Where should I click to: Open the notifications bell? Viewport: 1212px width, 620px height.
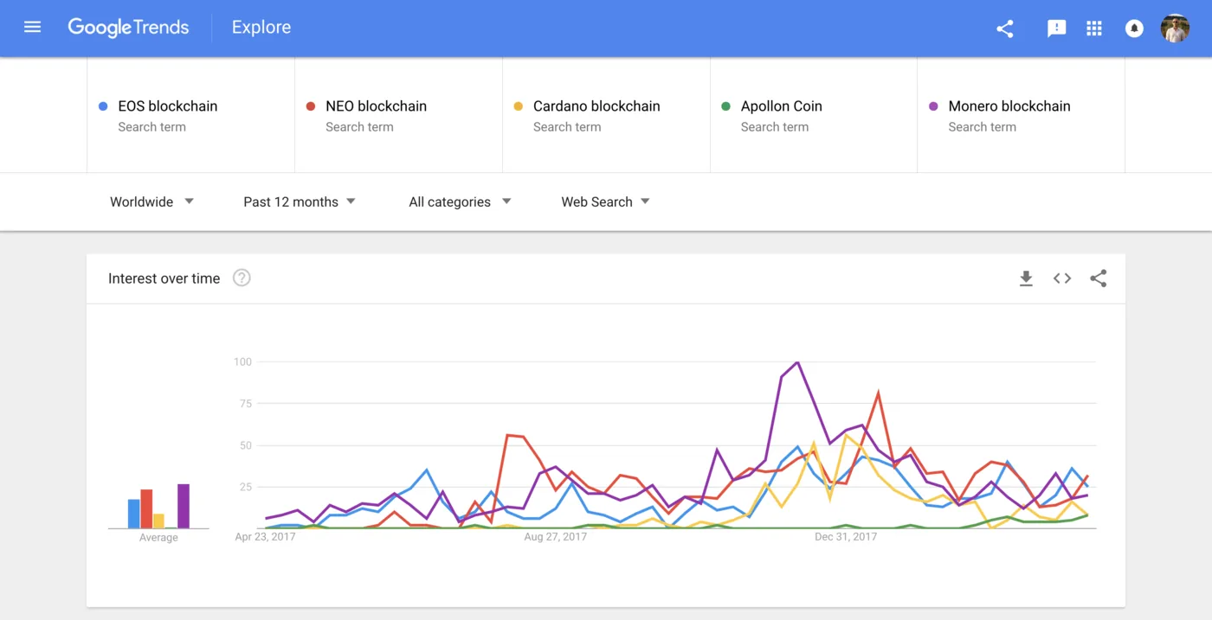1134,29
